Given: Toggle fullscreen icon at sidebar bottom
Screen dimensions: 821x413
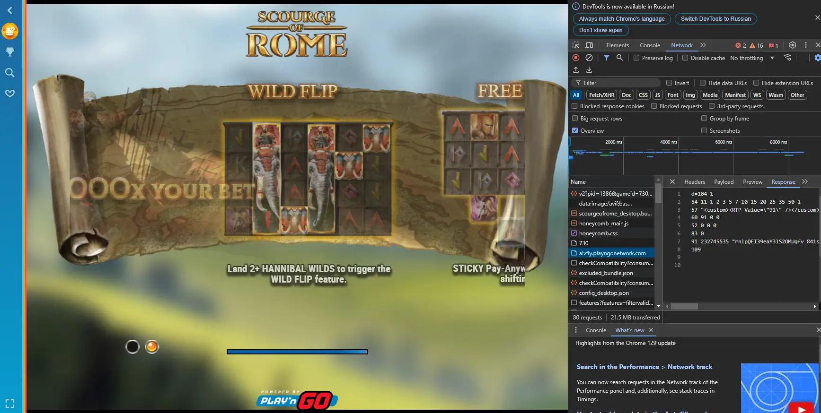Looking at the screenshot, I should [x=10, y=404].
